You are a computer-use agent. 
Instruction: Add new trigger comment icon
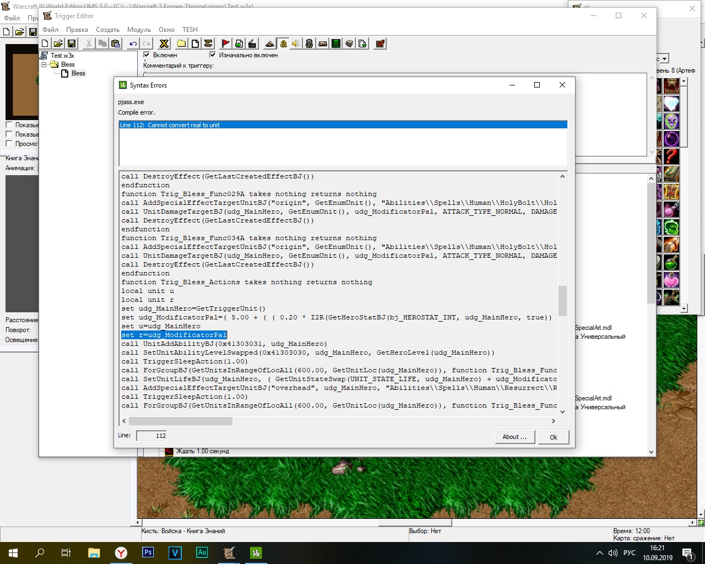tap(208, 44)
